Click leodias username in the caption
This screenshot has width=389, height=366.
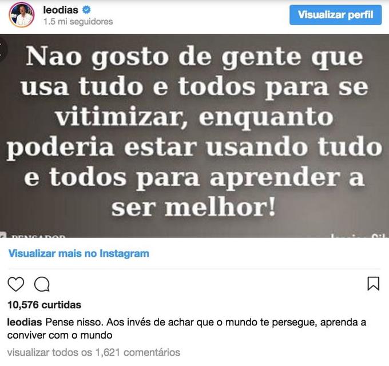(25, 323)
